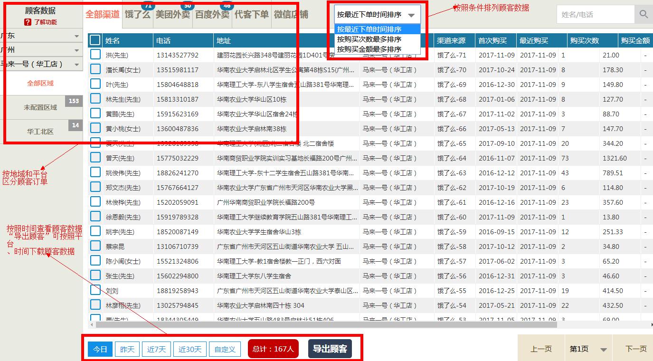Check the box for 林先生(先生)
This screenshot has width=653, height=361.
(95, 99)
